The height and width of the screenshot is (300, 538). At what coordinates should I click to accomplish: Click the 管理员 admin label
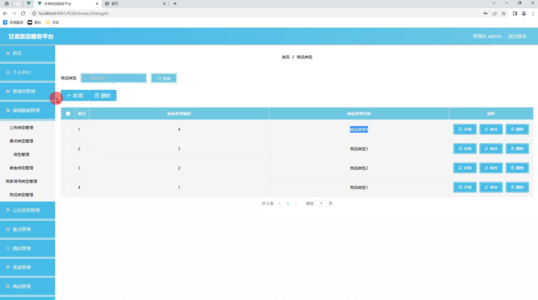(487, 36)
